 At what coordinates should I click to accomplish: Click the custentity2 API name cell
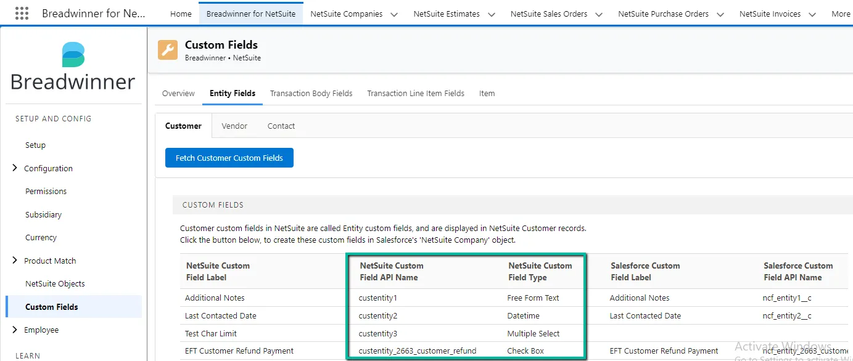click(x=378, y=316)
